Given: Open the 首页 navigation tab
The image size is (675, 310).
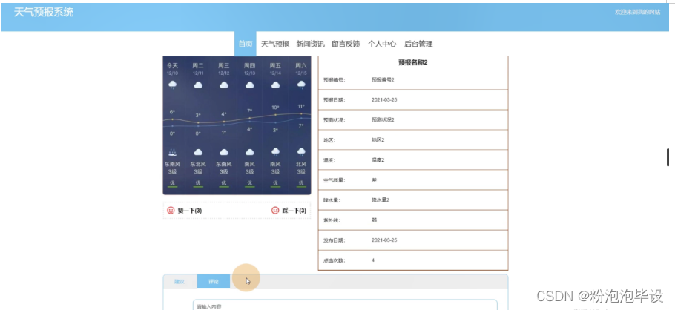Looking at the screenshot, I should [x=246, y=44].
